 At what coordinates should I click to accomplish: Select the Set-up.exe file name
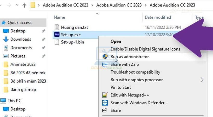[x=71, y=35]
